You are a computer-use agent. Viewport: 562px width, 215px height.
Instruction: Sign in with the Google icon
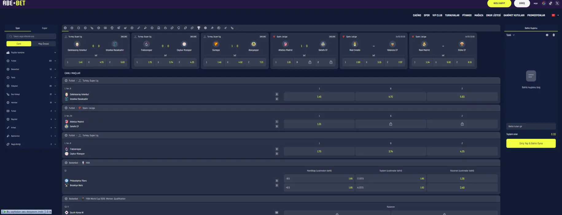(x=544, y=3)
